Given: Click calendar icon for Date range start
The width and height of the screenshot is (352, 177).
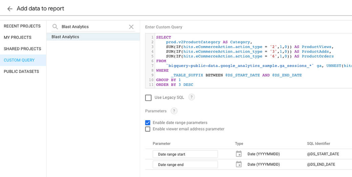Looking at the screenshot, I should 239,154.
